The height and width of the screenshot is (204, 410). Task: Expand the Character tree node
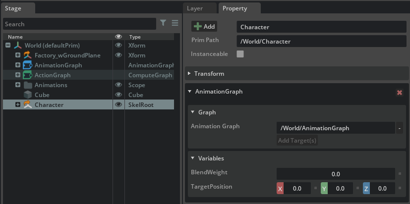tap(18, 105)
